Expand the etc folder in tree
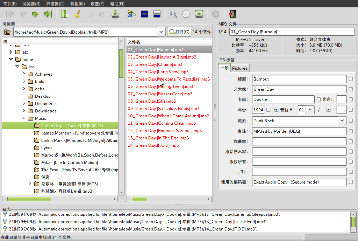The height and width of the screenshot is (241, 358). 11,52
